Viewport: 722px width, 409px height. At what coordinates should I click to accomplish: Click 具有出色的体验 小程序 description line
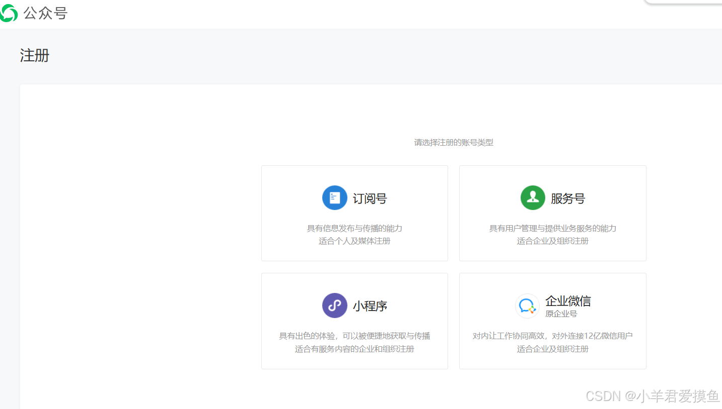354,336
